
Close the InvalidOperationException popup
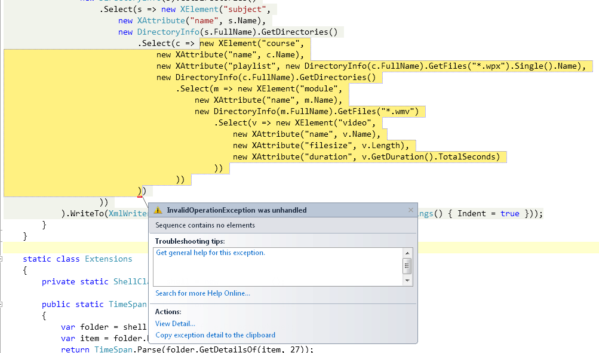pyautogui.click(x=410, y=210)
